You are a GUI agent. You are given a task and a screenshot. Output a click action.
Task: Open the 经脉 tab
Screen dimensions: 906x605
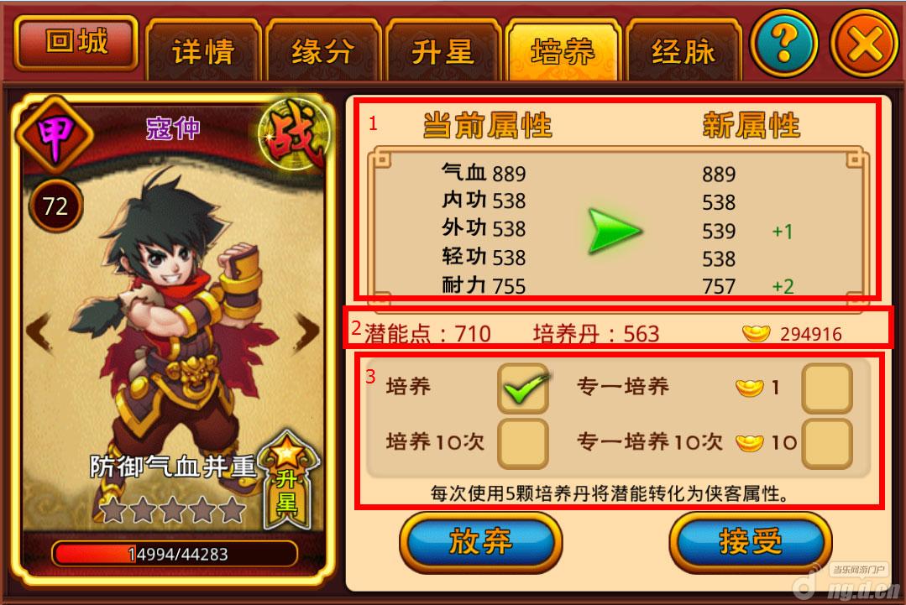[683, 51]
